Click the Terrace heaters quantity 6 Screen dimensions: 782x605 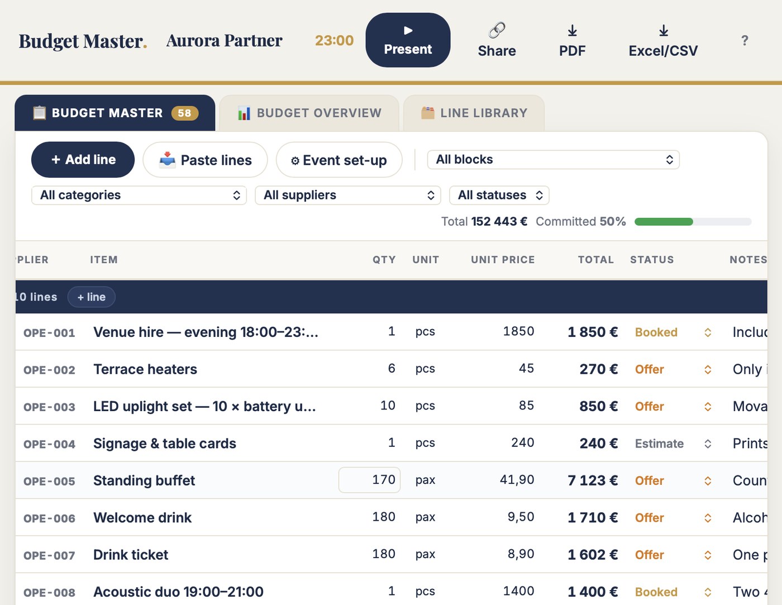coord(392,368)
